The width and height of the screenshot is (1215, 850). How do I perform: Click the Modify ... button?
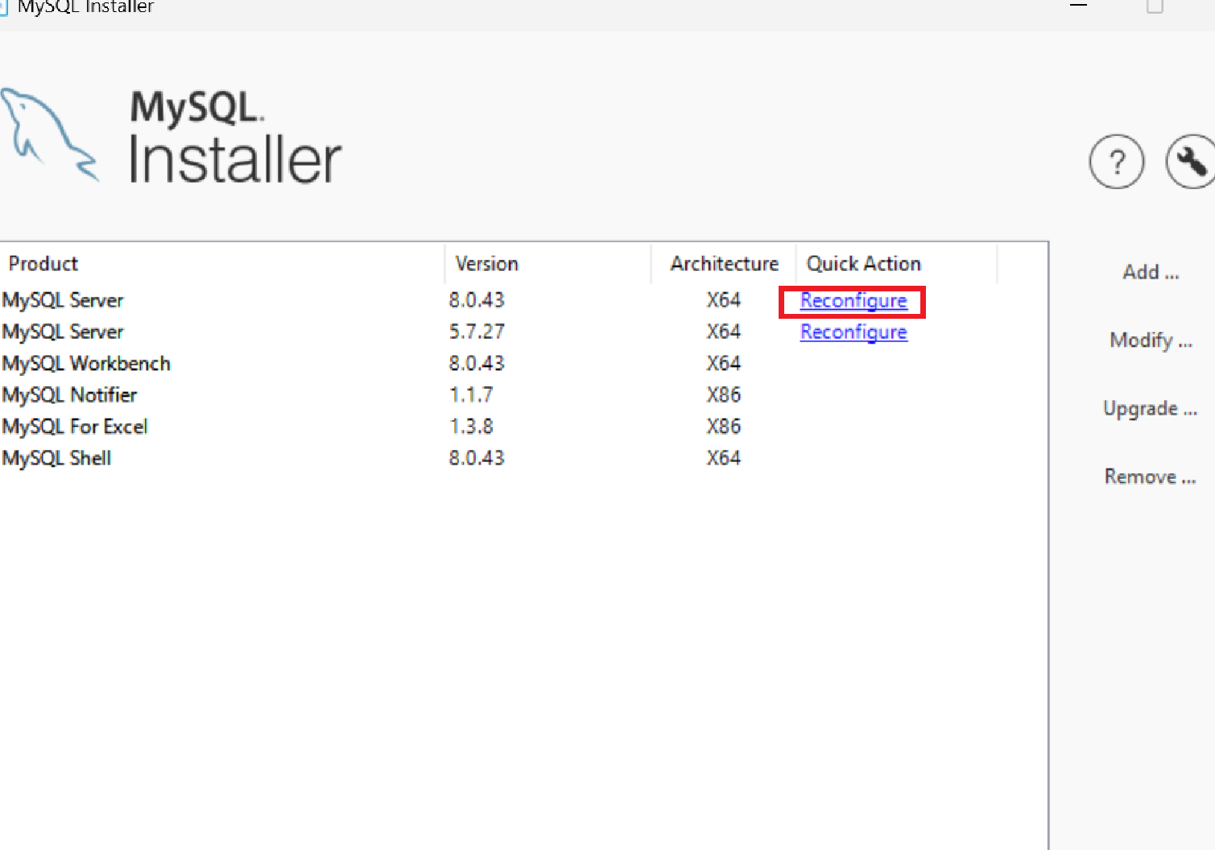1151,340
